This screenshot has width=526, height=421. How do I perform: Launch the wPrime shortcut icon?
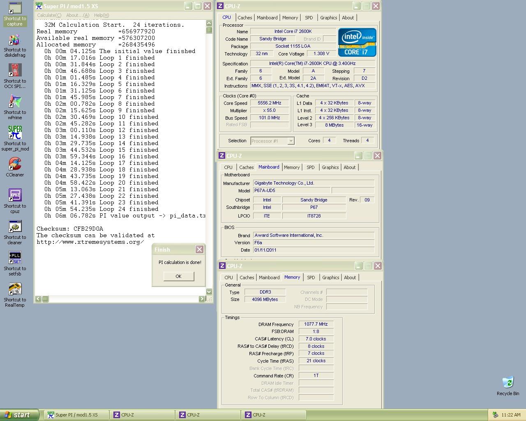[15, 108]
